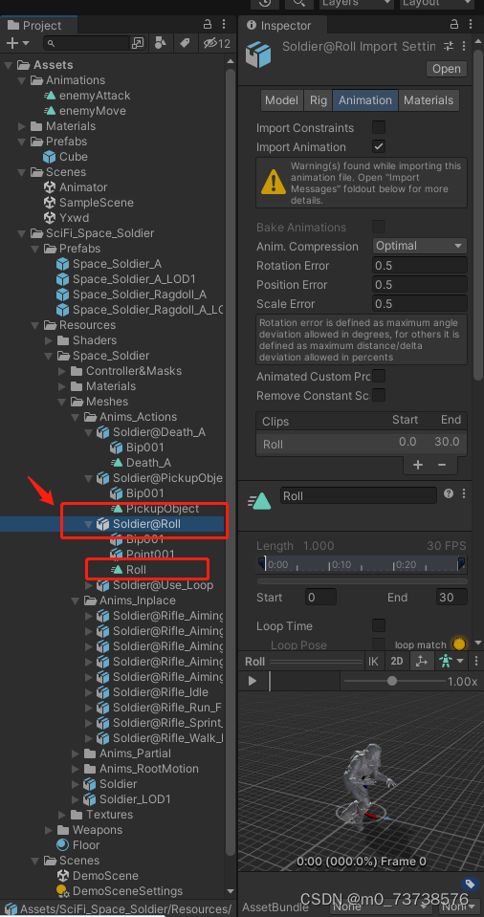Toggle 2D mode in preview toolbar

(397, 662)
